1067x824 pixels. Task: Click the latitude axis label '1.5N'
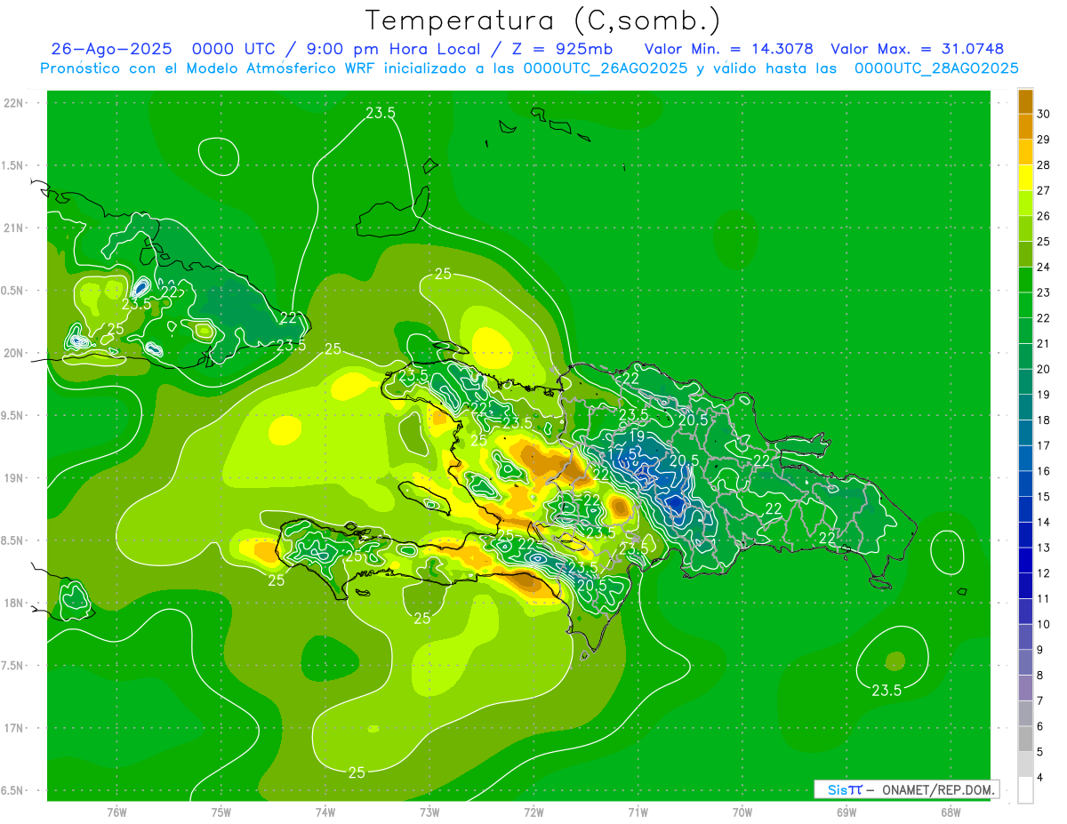(x=14, y=165)
